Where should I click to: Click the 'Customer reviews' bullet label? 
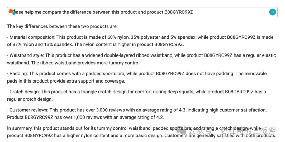29,110
